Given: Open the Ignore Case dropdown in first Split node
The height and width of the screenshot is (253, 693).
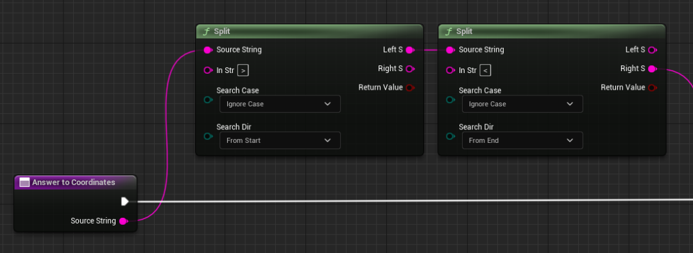Looking at the screenshot, I should click(x=280, y=104).
